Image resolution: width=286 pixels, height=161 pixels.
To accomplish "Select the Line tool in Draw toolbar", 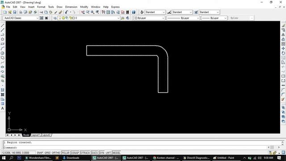I will point(3,25).
